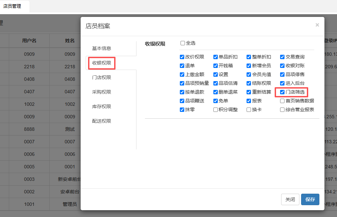Enable 首页销售数据 checkbox
337x217 pixels.
[x=282, y=101]
